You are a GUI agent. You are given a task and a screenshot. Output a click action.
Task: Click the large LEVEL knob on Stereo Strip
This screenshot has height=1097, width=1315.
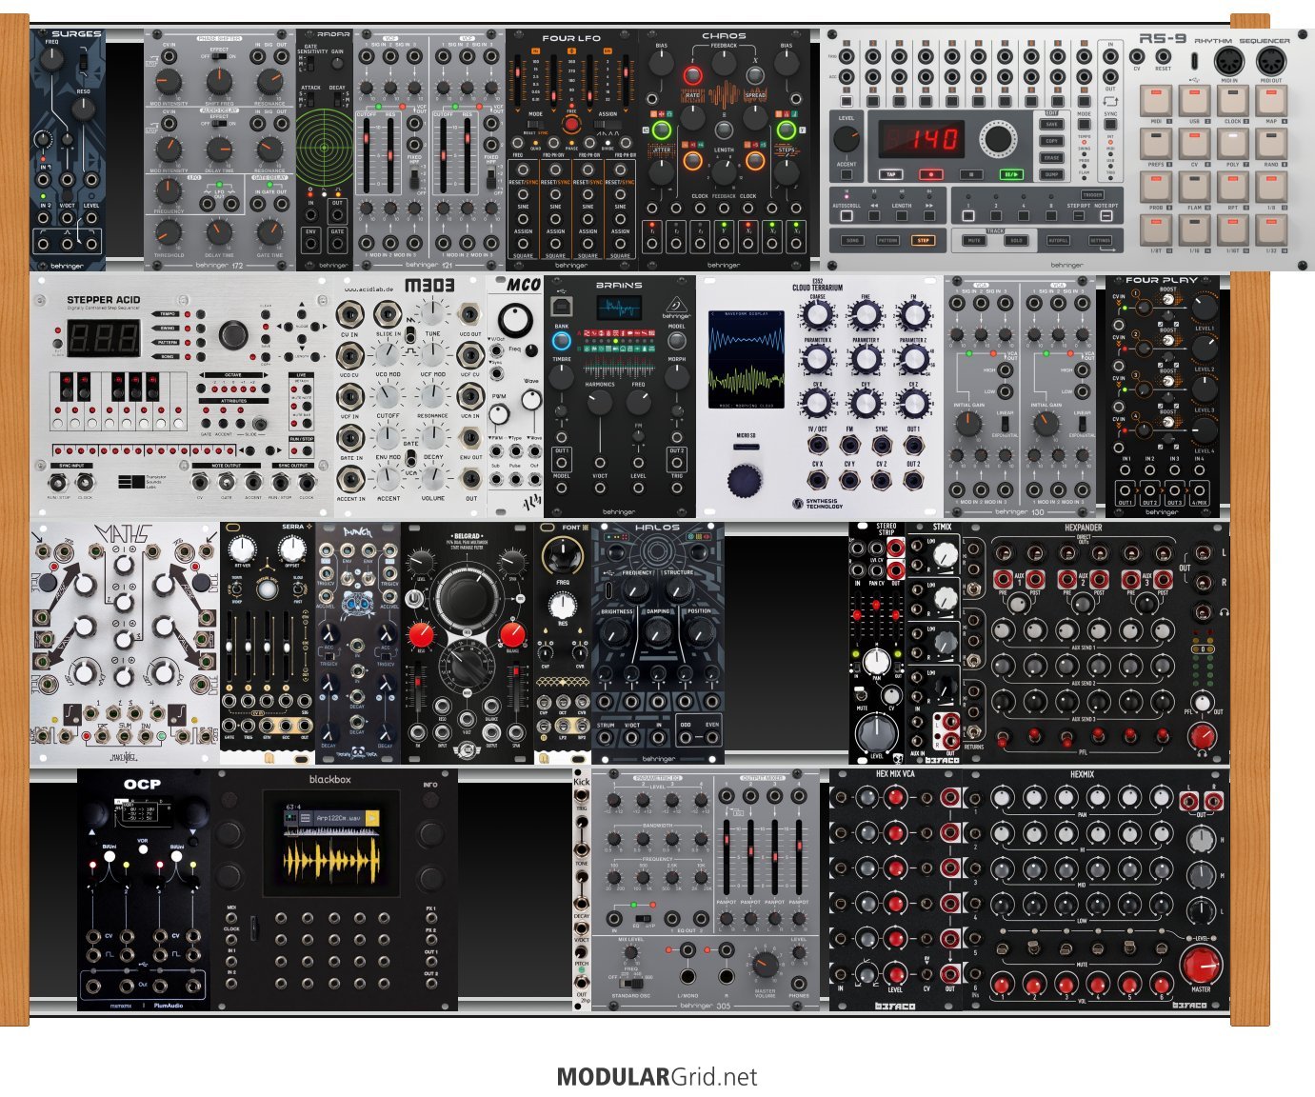point(876,732)
